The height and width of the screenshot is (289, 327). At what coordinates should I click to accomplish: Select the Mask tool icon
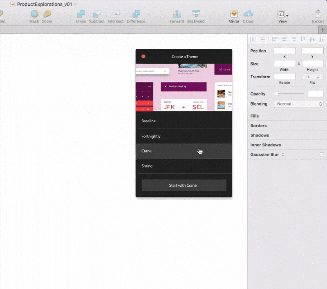coord(34,14)
